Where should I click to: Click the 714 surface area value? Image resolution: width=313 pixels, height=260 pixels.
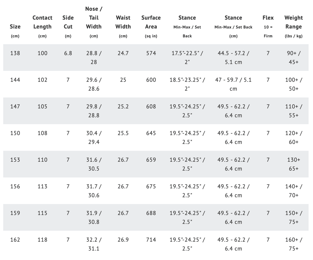pyautogui.click(x=151, y=240)
